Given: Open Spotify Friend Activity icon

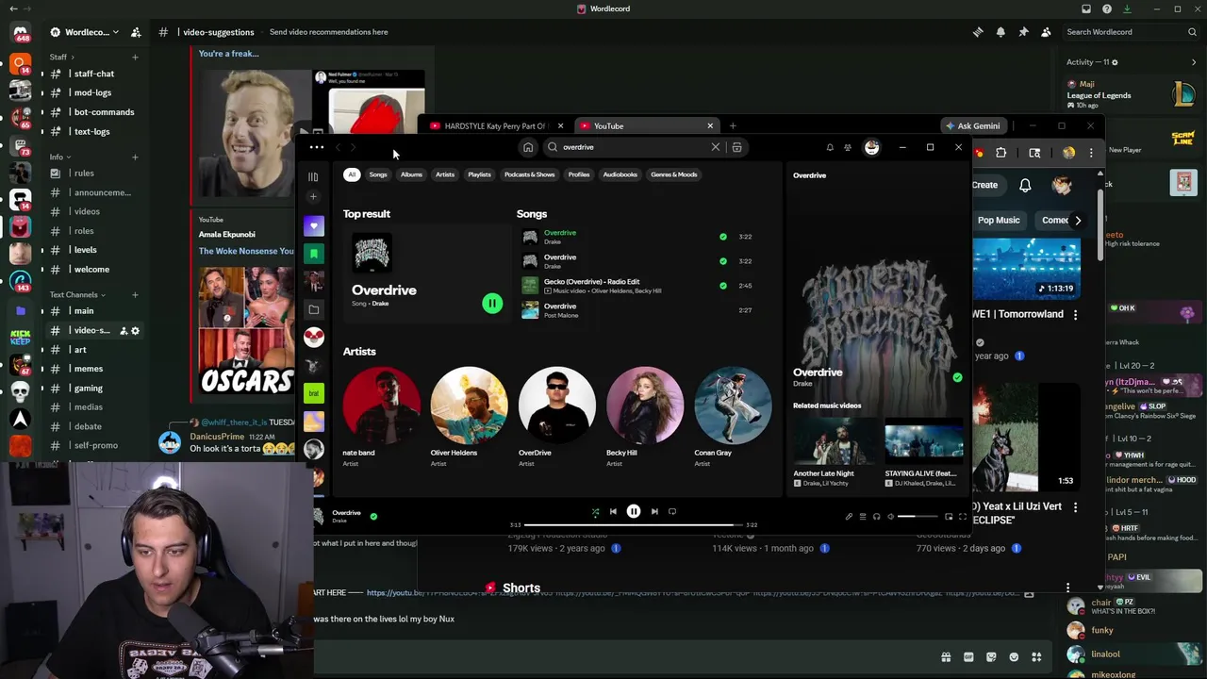Looking at the screenshot, I should coord(848,147).
